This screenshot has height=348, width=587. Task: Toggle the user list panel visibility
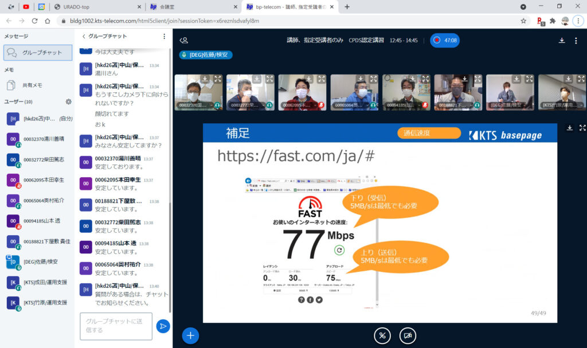(183, 41)
